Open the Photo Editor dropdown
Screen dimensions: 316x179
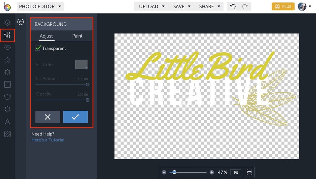pos(40,6)
